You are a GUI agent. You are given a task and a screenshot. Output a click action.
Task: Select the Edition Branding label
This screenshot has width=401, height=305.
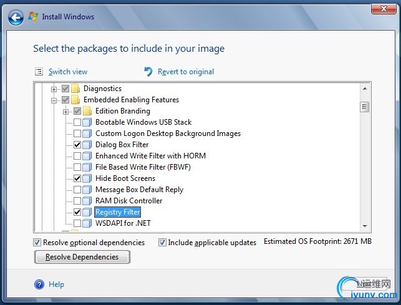(x=123, y=111)
